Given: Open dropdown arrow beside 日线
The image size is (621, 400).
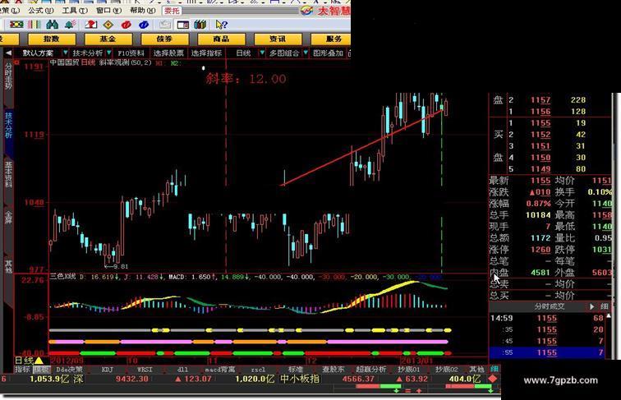Looking at the screenshot, I should point(262,53).
